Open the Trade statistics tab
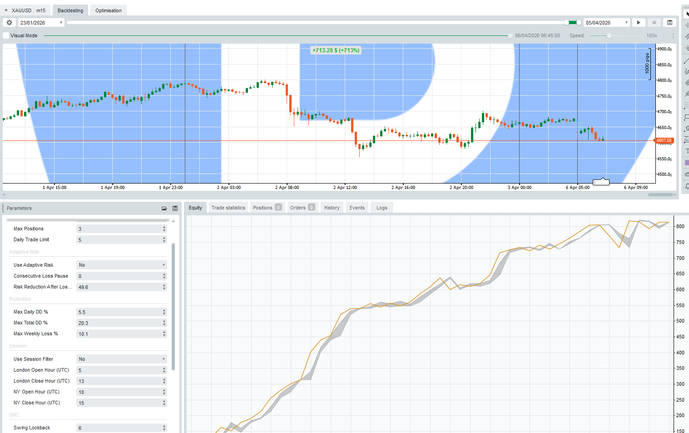The image size is (689, 433). [228, 207]
